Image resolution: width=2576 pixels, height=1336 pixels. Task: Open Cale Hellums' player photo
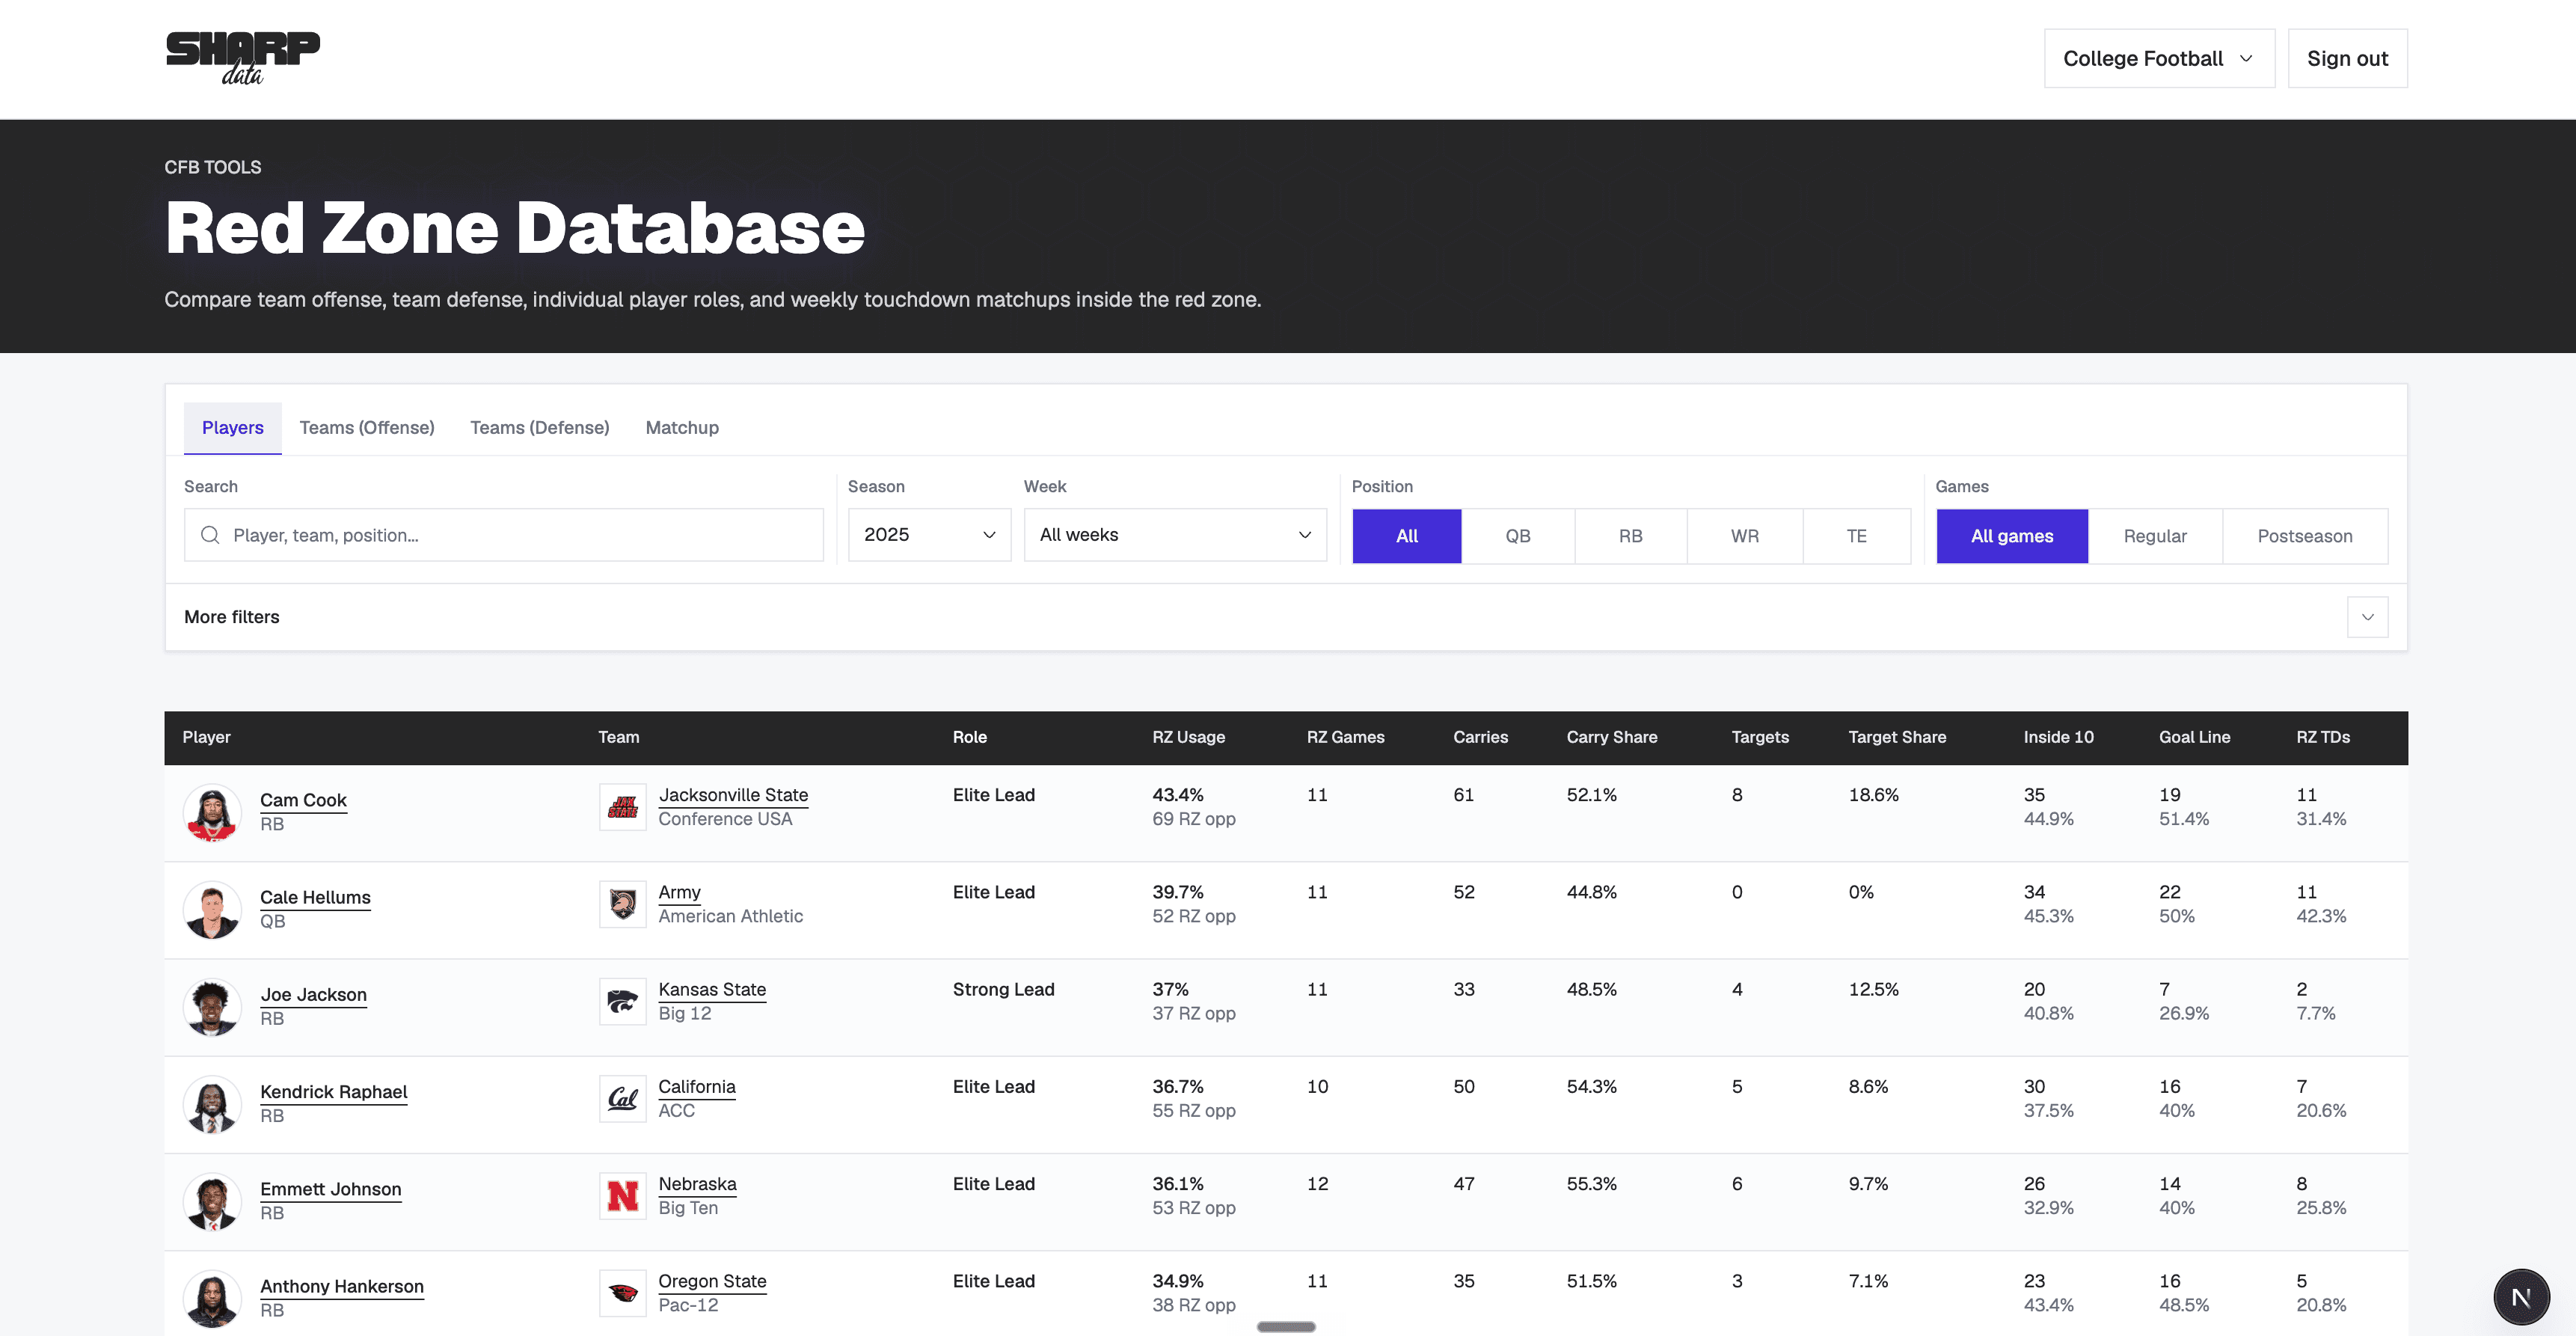point(212,909)
